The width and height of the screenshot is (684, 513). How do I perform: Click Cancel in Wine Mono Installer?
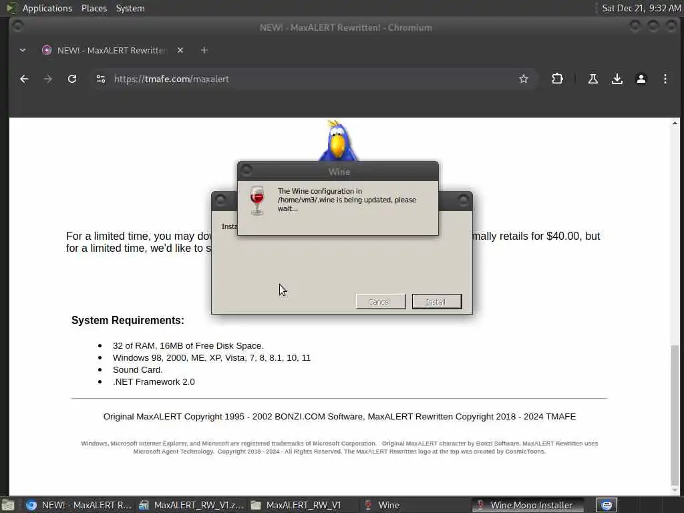pos(381,301)
